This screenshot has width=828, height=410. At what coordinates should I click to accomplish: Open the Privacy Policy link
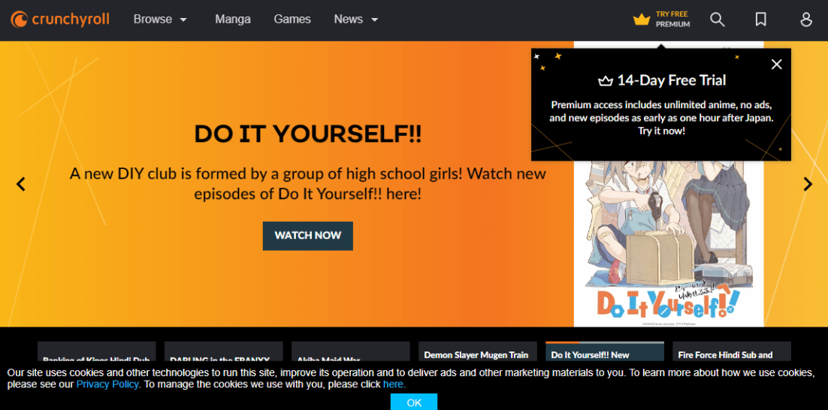(x=107, y=384)
